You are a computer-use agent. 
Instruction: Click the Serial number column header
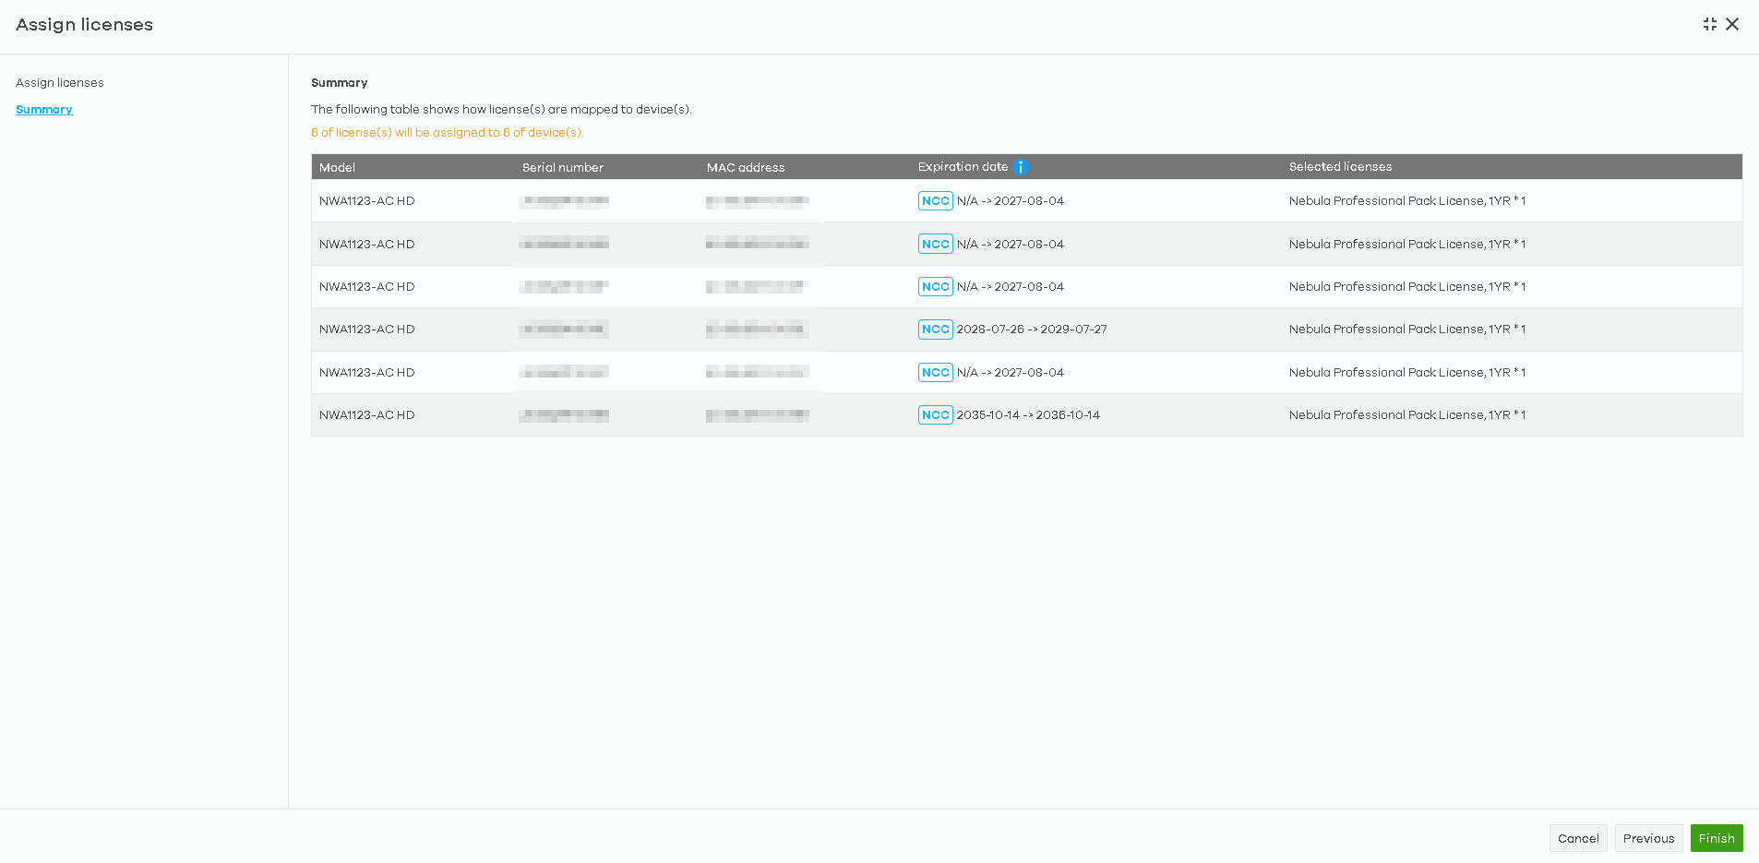click(563, 167)
